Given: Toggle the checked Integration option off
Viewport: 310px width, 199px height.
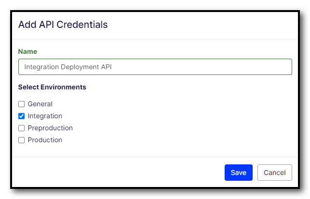Looking at the screenshot, I should pyautogui.click(x=21, y=116).
